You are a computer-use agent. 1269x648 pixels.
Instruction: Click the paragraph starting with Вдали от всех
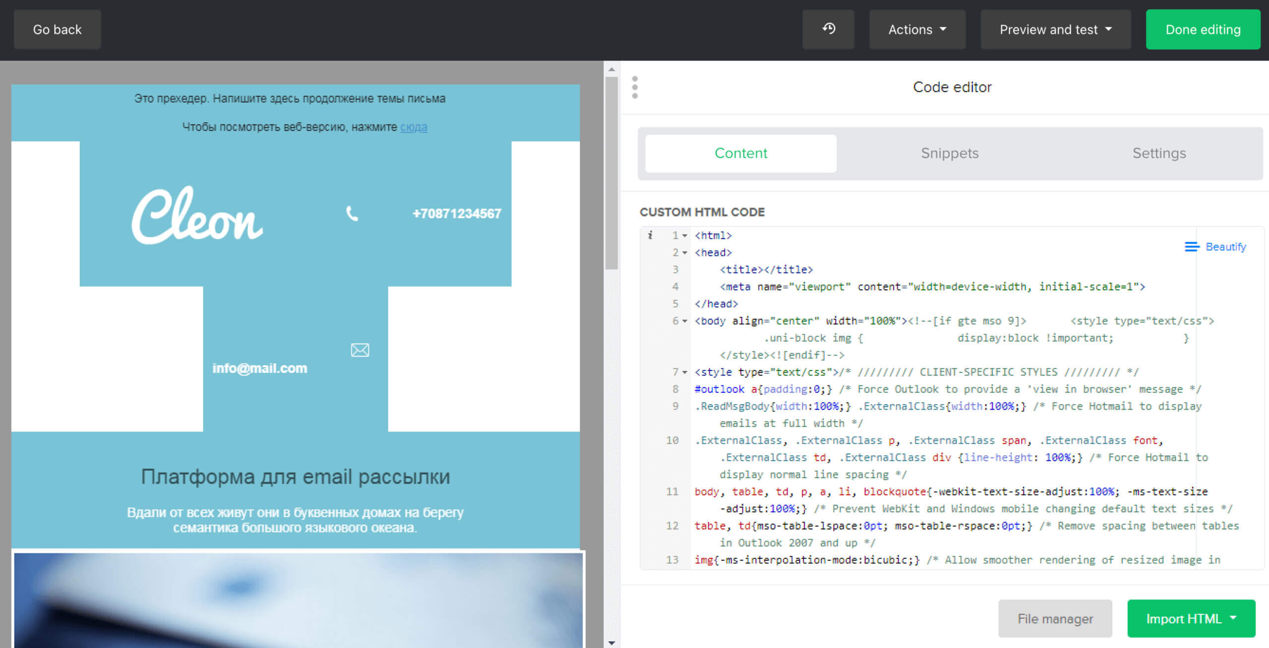[x=295, y=520]
